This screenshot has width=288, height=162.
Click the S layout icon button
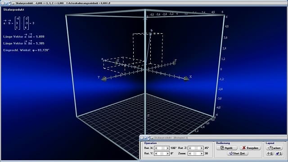[x=279, y=153]
